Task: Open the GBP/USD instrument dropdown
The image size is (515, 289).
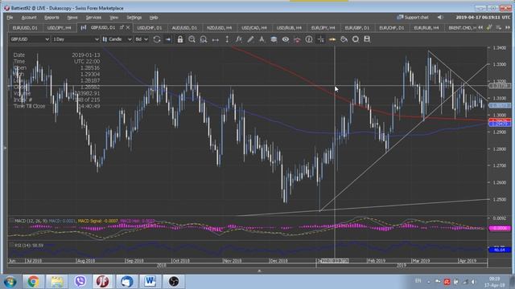Action: (30, 39)
